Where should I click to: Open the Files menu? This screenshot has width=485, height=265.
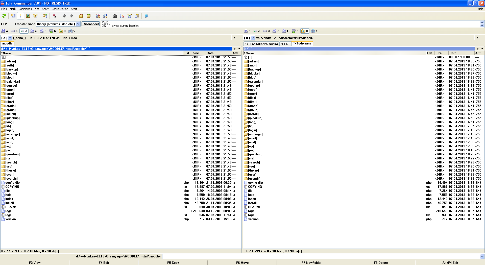4,9
